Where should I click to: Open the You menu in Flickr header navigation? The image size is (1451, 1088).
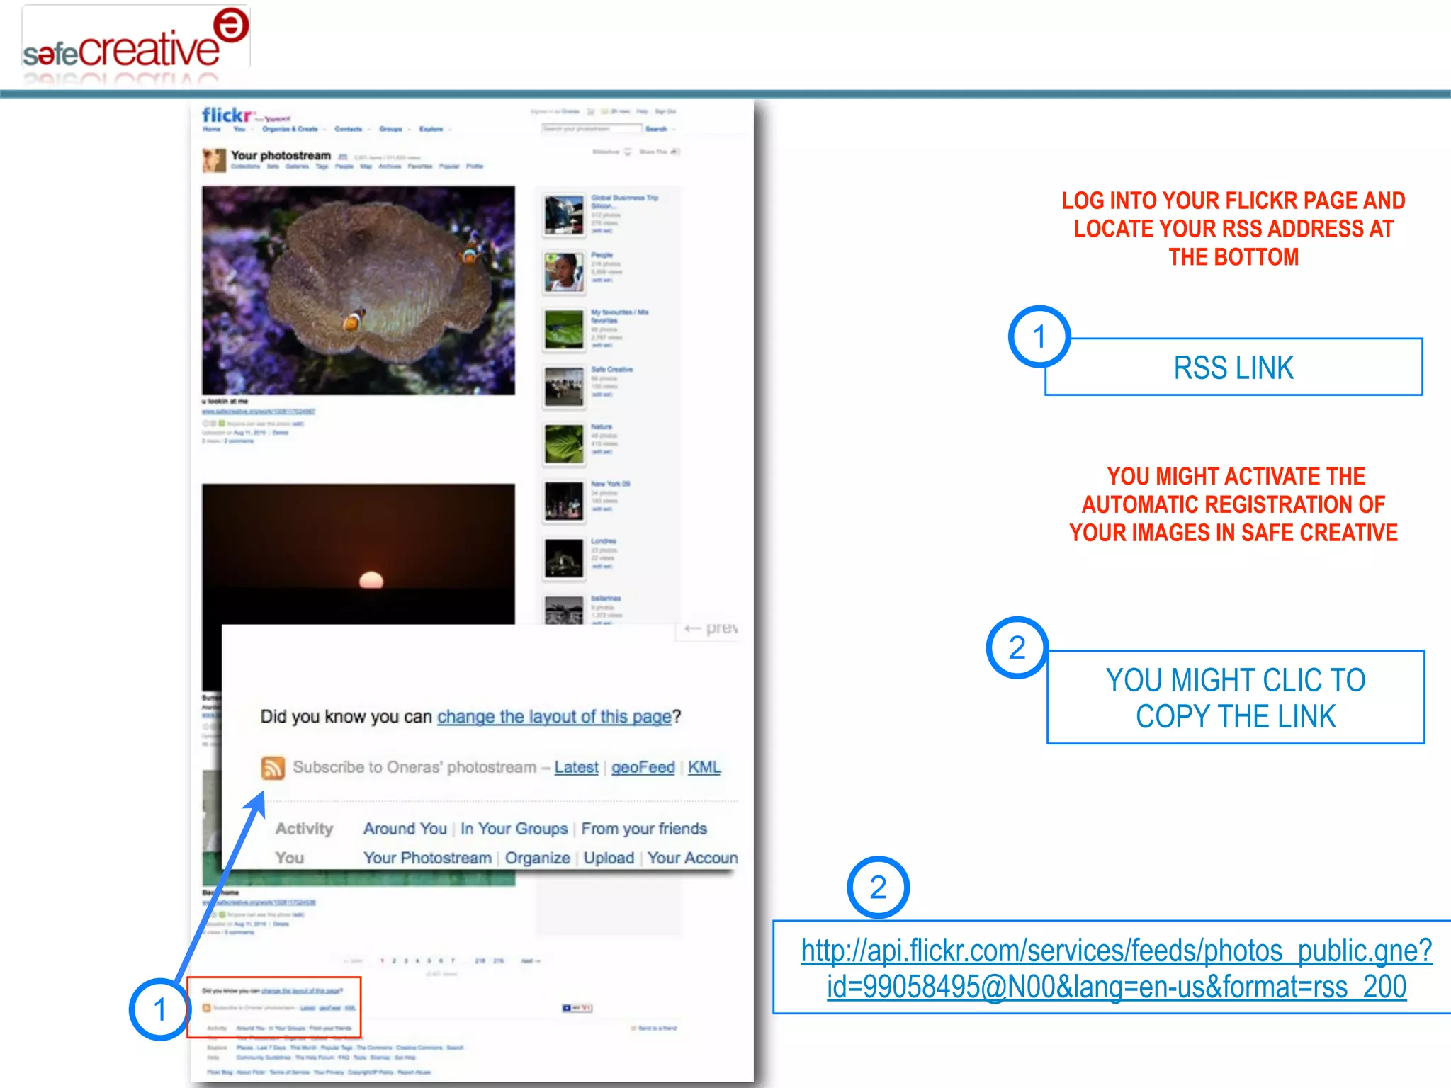pyautogui.click(x=239, y=129)
